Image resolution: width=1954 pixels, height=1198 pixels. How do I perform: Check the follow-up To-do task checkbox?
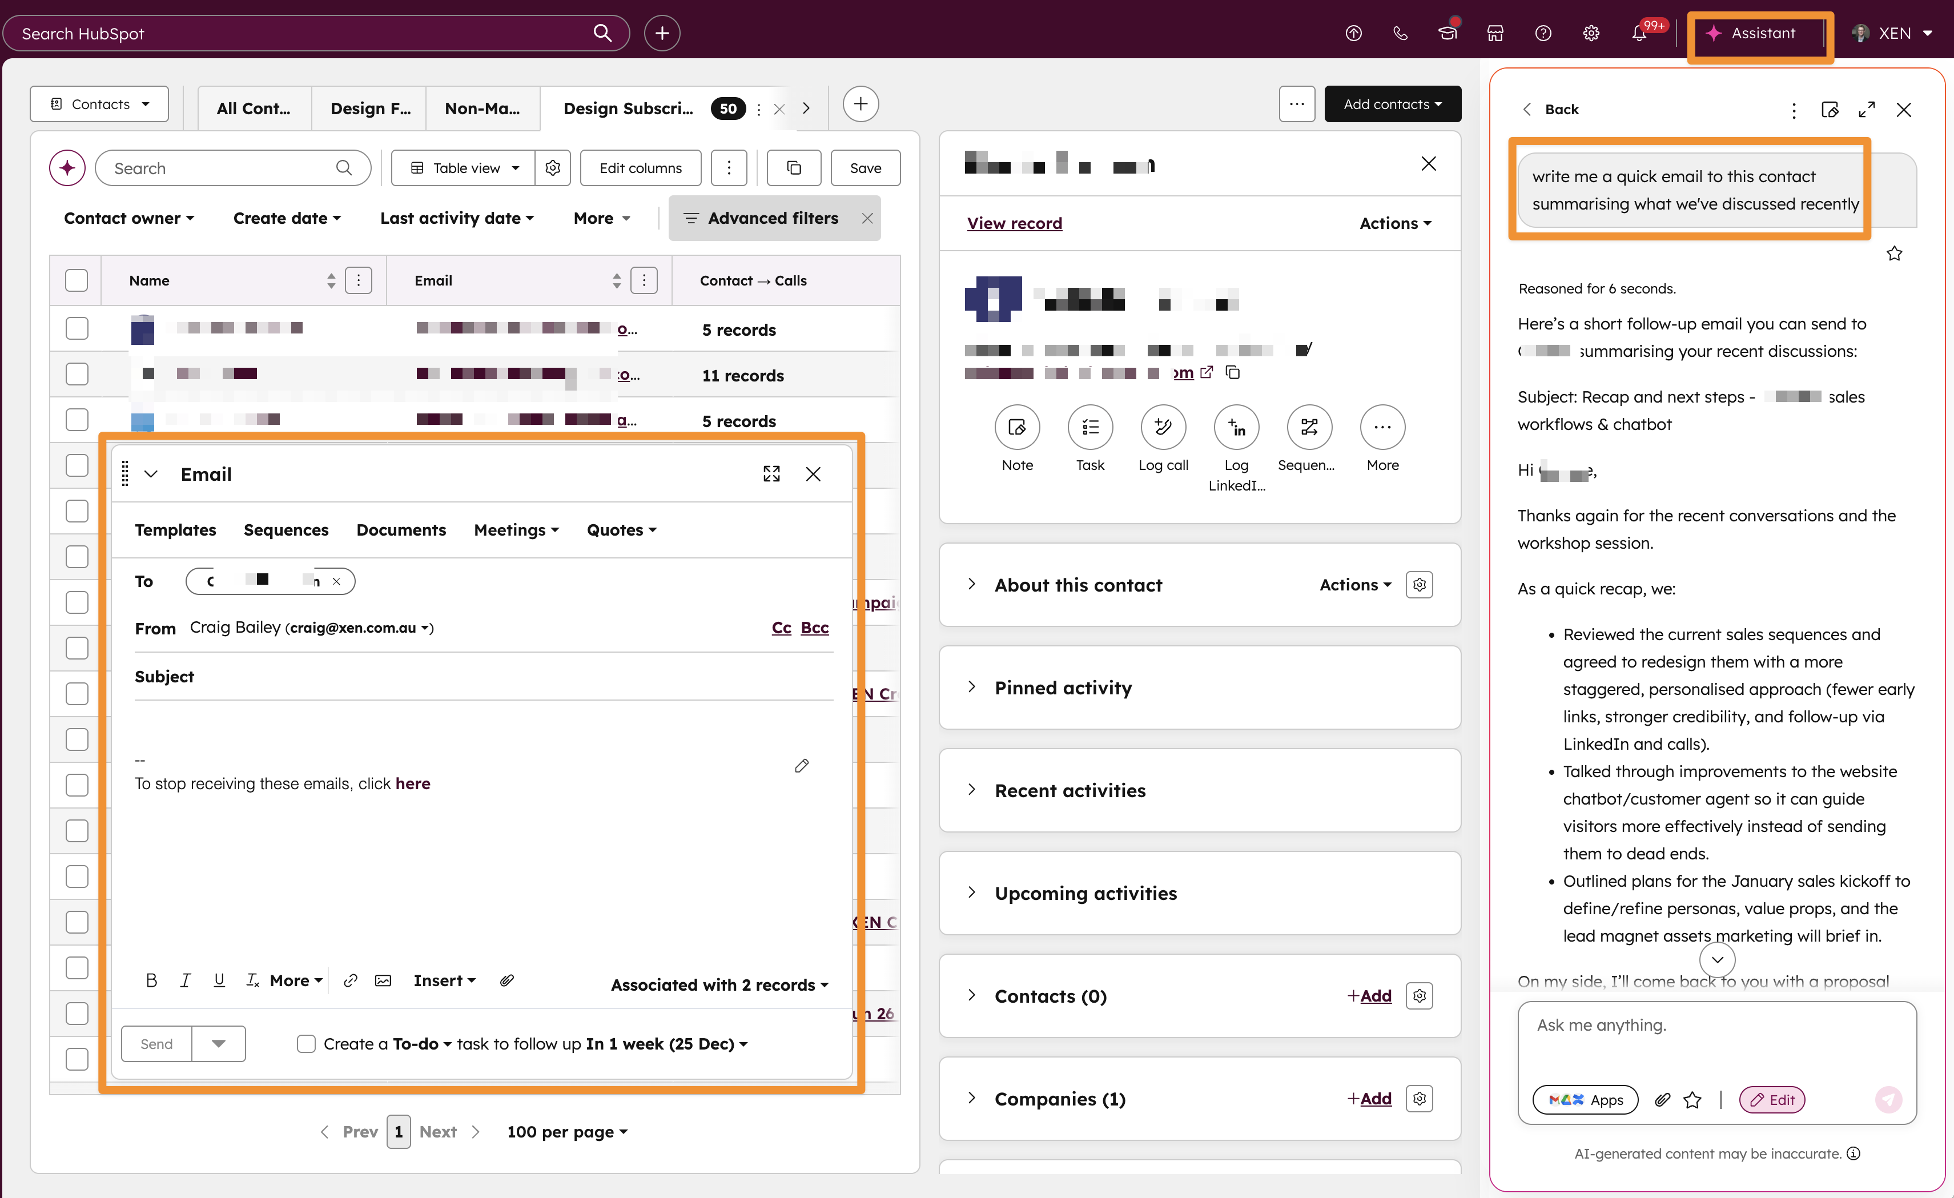[306, 1044]
